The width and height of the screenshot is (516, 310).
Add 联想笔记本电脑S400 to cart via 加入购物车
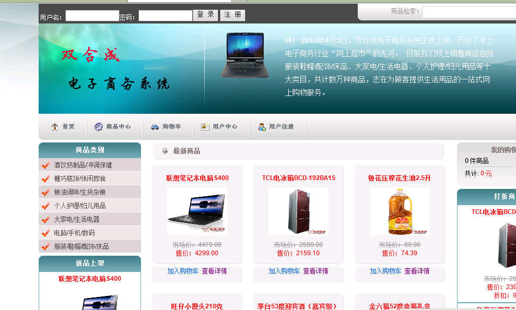(183, 271)
